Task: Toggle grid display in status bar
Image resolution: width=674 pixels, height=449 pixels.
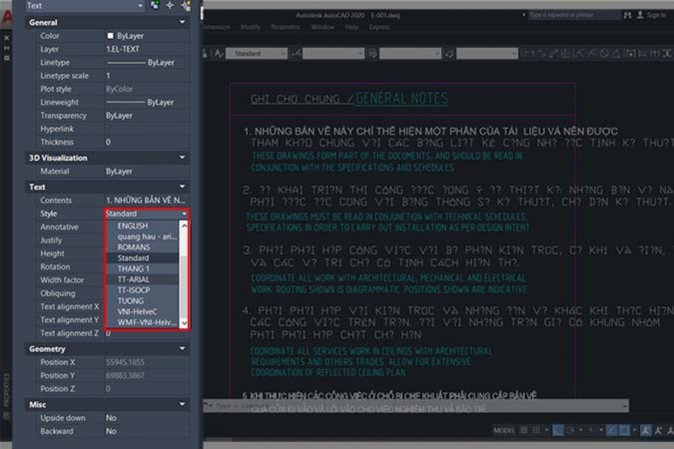Action: (523, 430)
